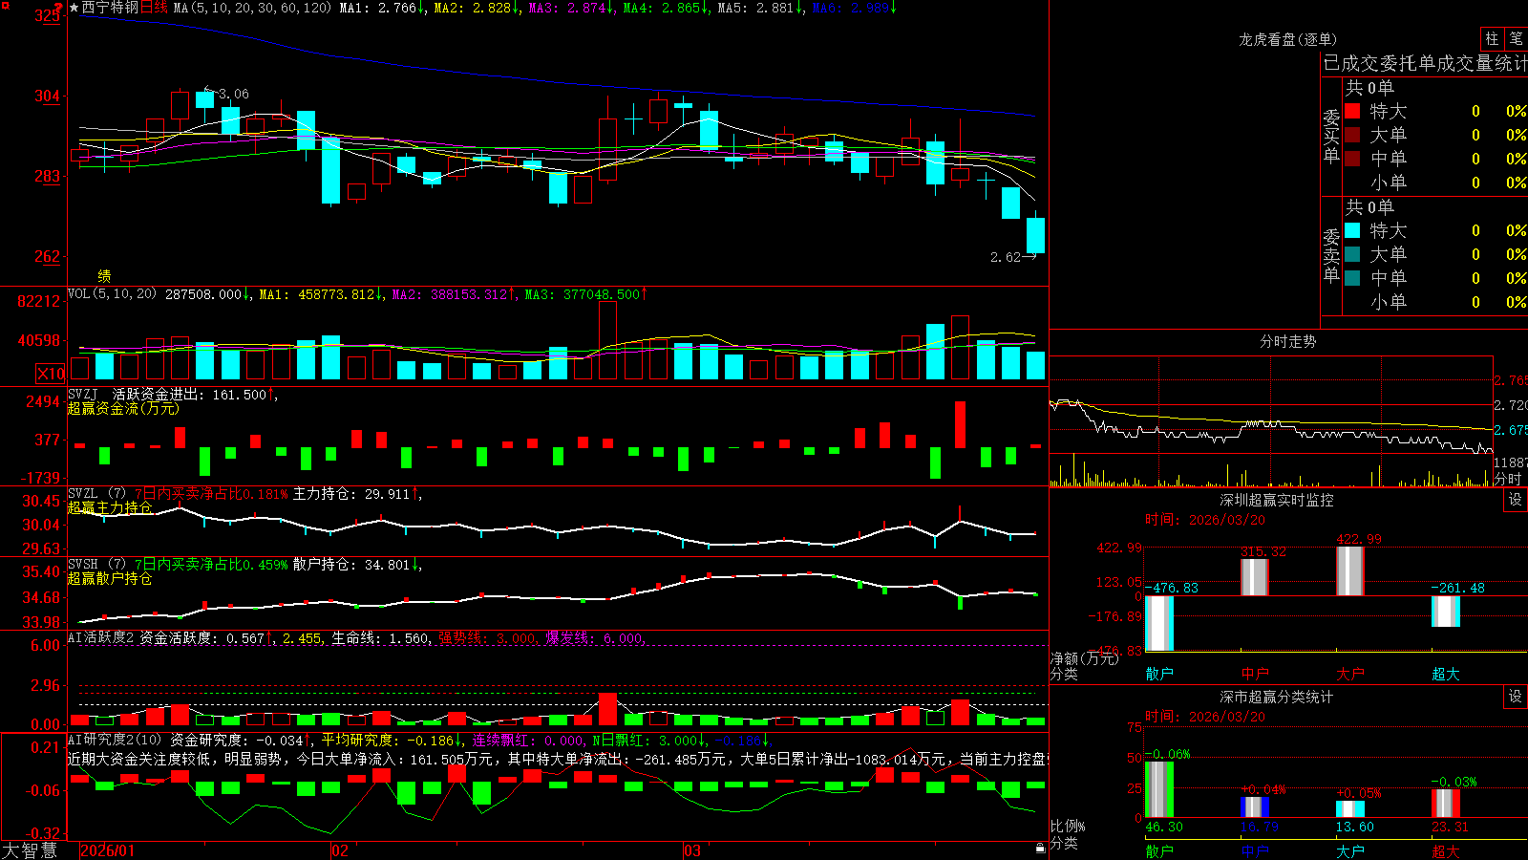Image resolution: width=1528 pixels, height=860 pixels.
Task: Click the 深市超赢分类统计 panel title
Action: pos(1276,697)
